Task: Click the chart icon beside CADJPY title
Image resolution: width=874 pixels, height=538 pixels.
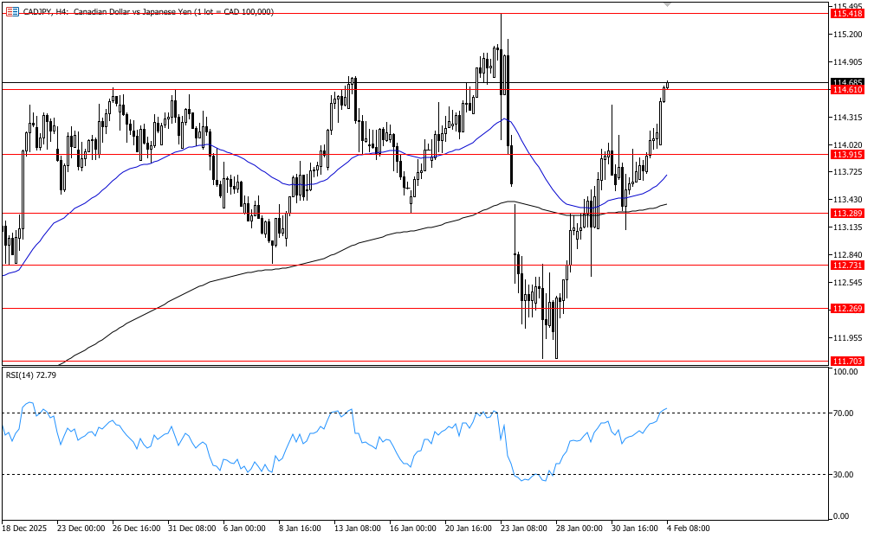Action: point(12,11)
